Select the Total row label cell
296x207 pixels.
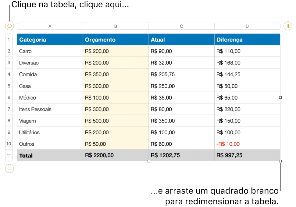point(50,155)
